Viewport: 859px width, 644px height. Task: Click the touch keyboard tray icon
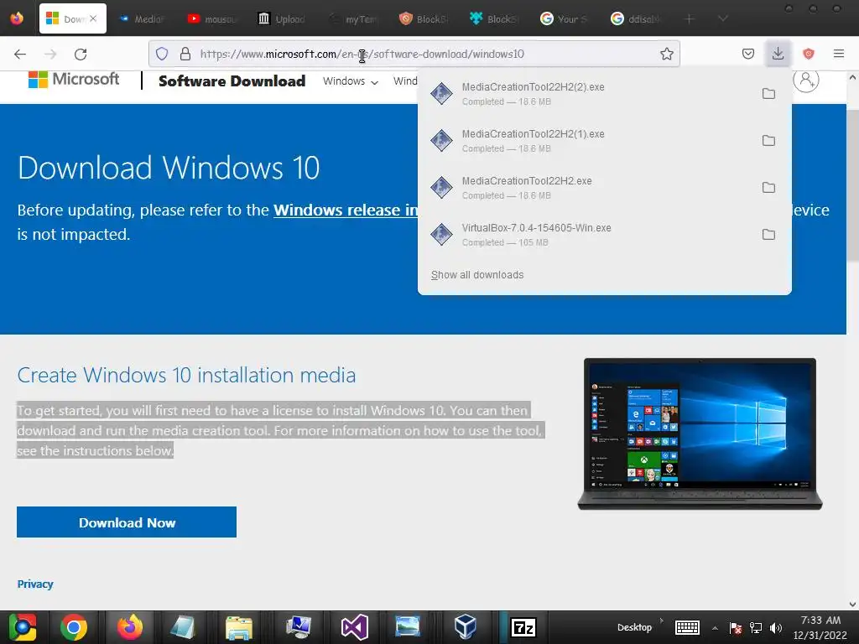687,627
